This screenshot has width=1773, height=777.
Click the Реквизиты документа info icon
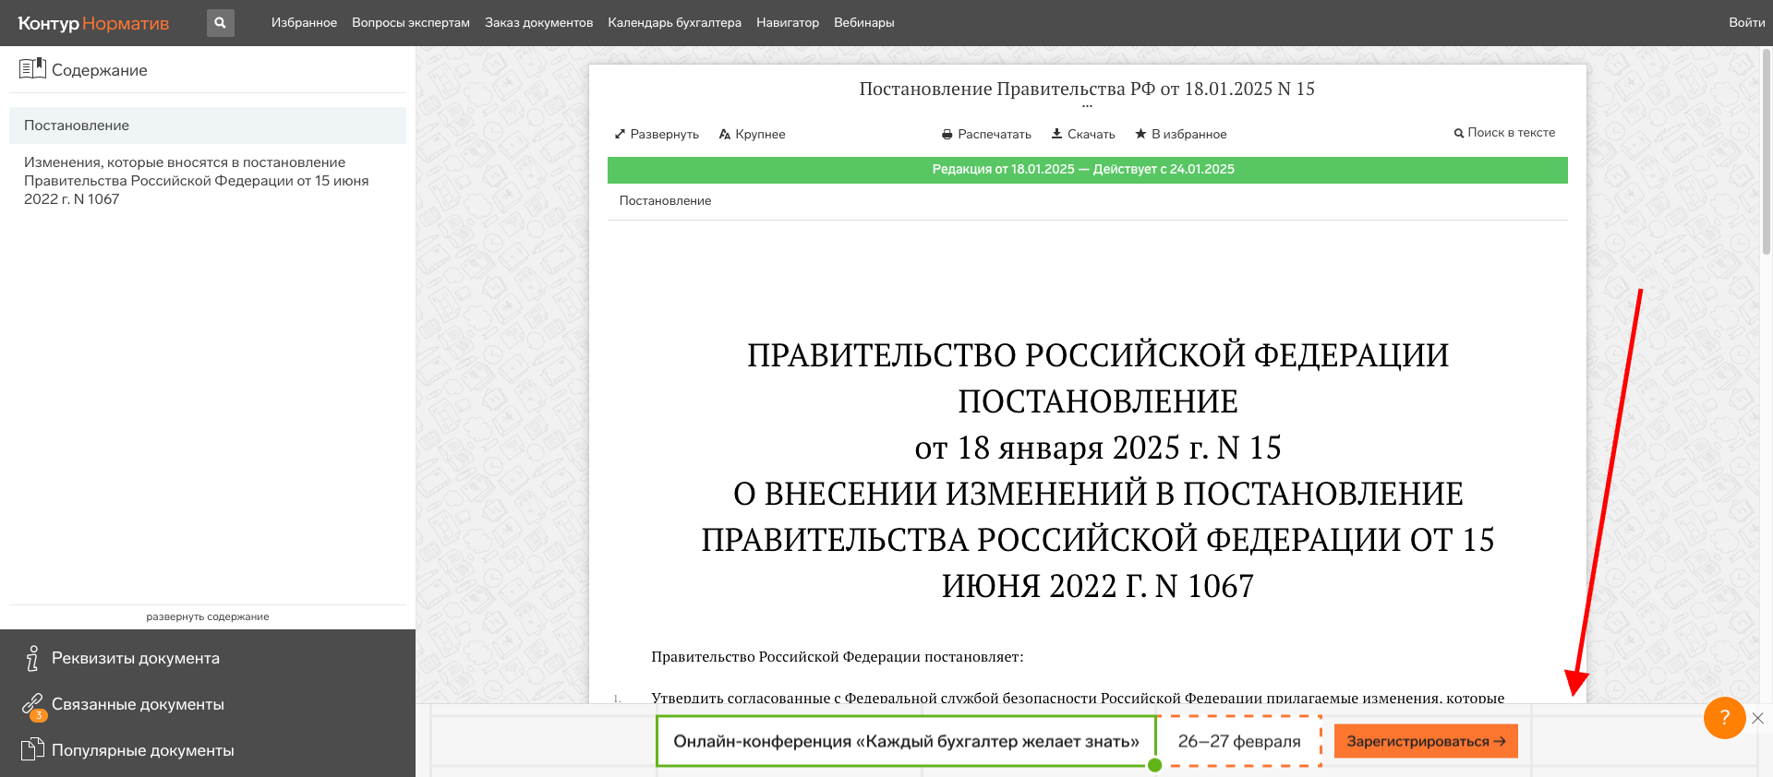[x=32, y=658]
